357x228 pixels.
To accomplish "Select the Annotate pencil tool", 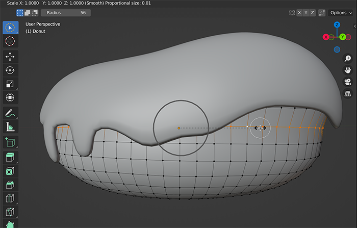I will point(10,113).
